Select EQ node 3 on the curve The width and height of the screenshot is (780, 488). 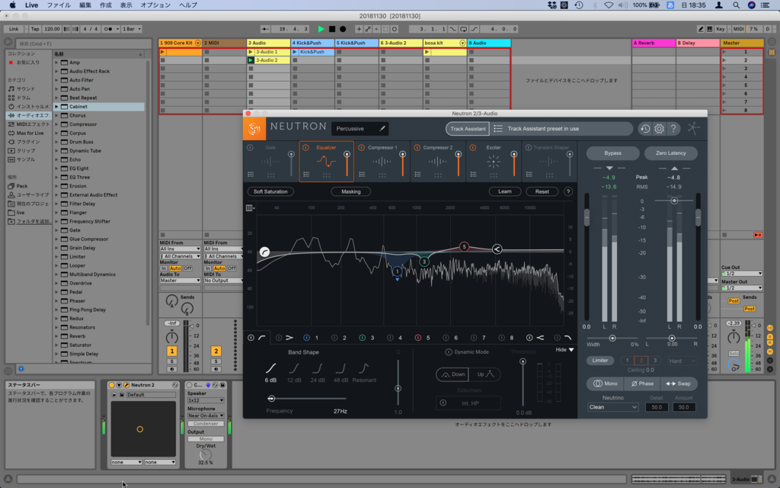click(424, 262)
